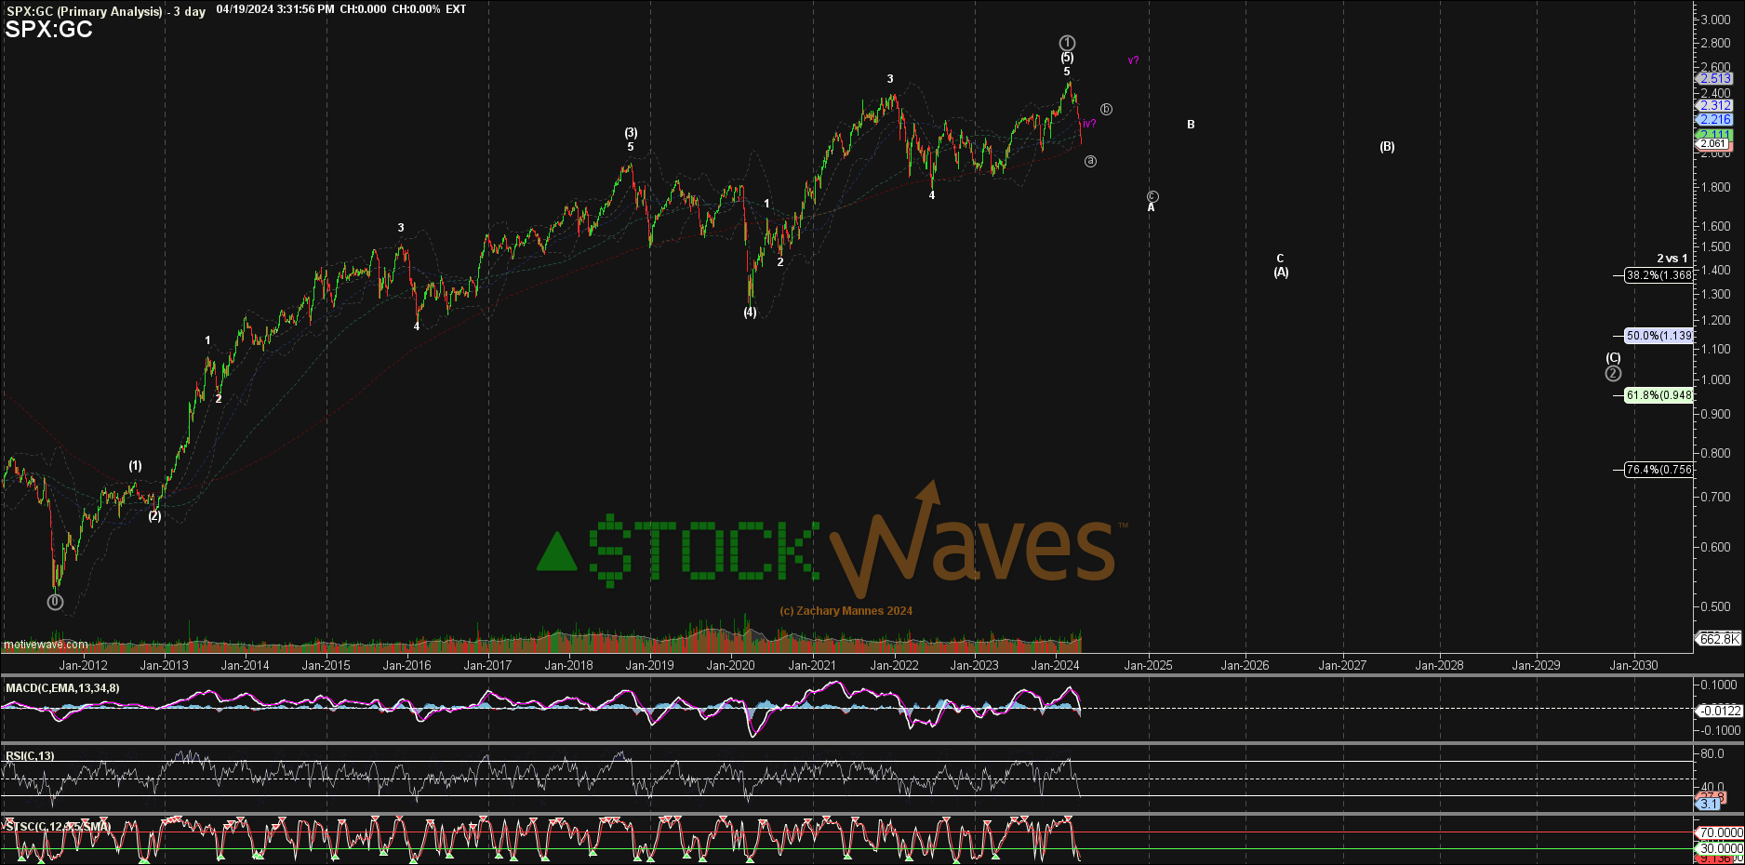Click the CH:0.00% readout in header
1745x865 pixels.
pos(416,9)
